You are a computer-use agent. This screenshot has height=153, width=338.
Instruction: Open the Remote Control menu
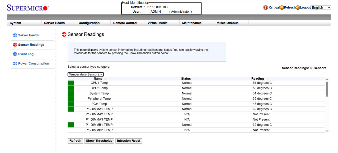click(125, 23)
